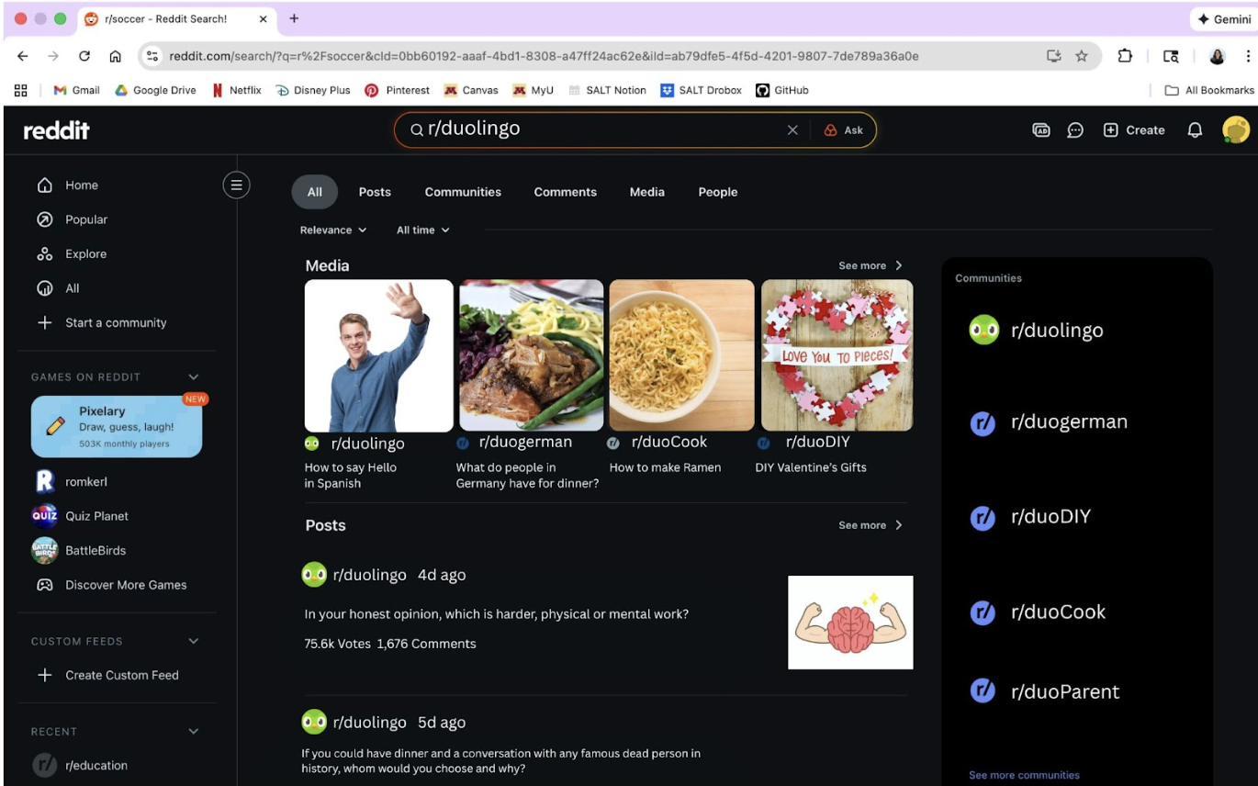Collapse sidebar with hamburger button
1258x786 pixels.
click(236, 185)
